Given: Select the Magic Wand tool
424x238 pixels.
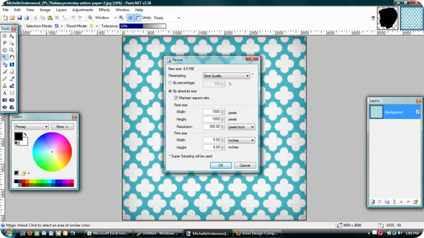Looking at the screenshot, I should click(5, 58).
